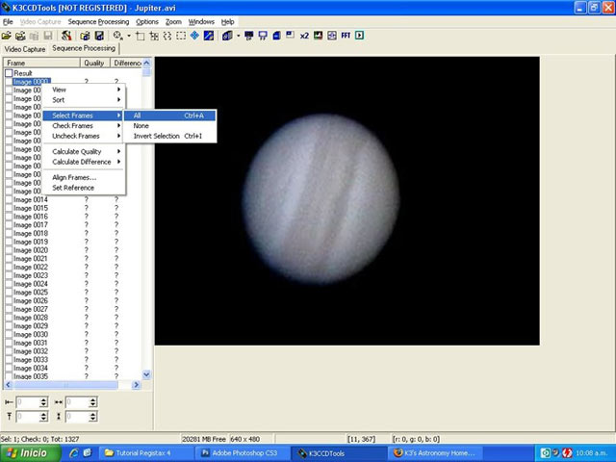
Task: Enable the checkbox beside Image 0030
Action: click(9, 334)
